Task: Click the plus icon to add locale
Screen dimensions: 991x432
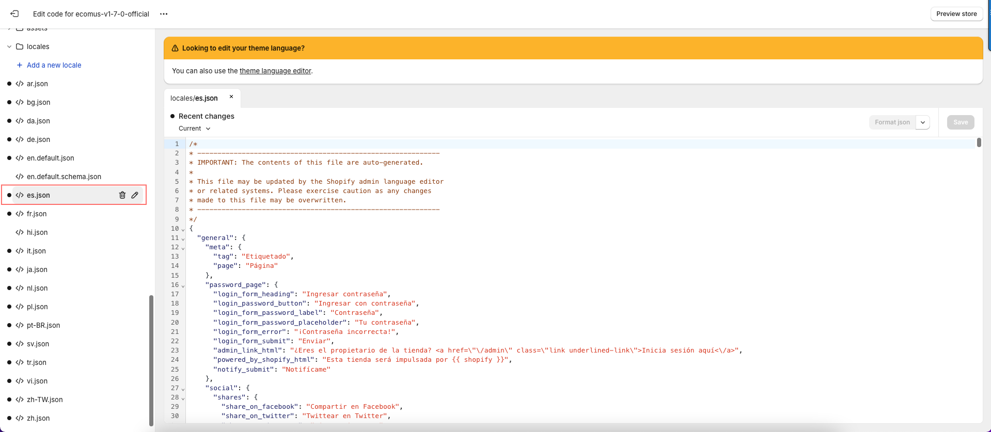Action: [x=20, y=65]
